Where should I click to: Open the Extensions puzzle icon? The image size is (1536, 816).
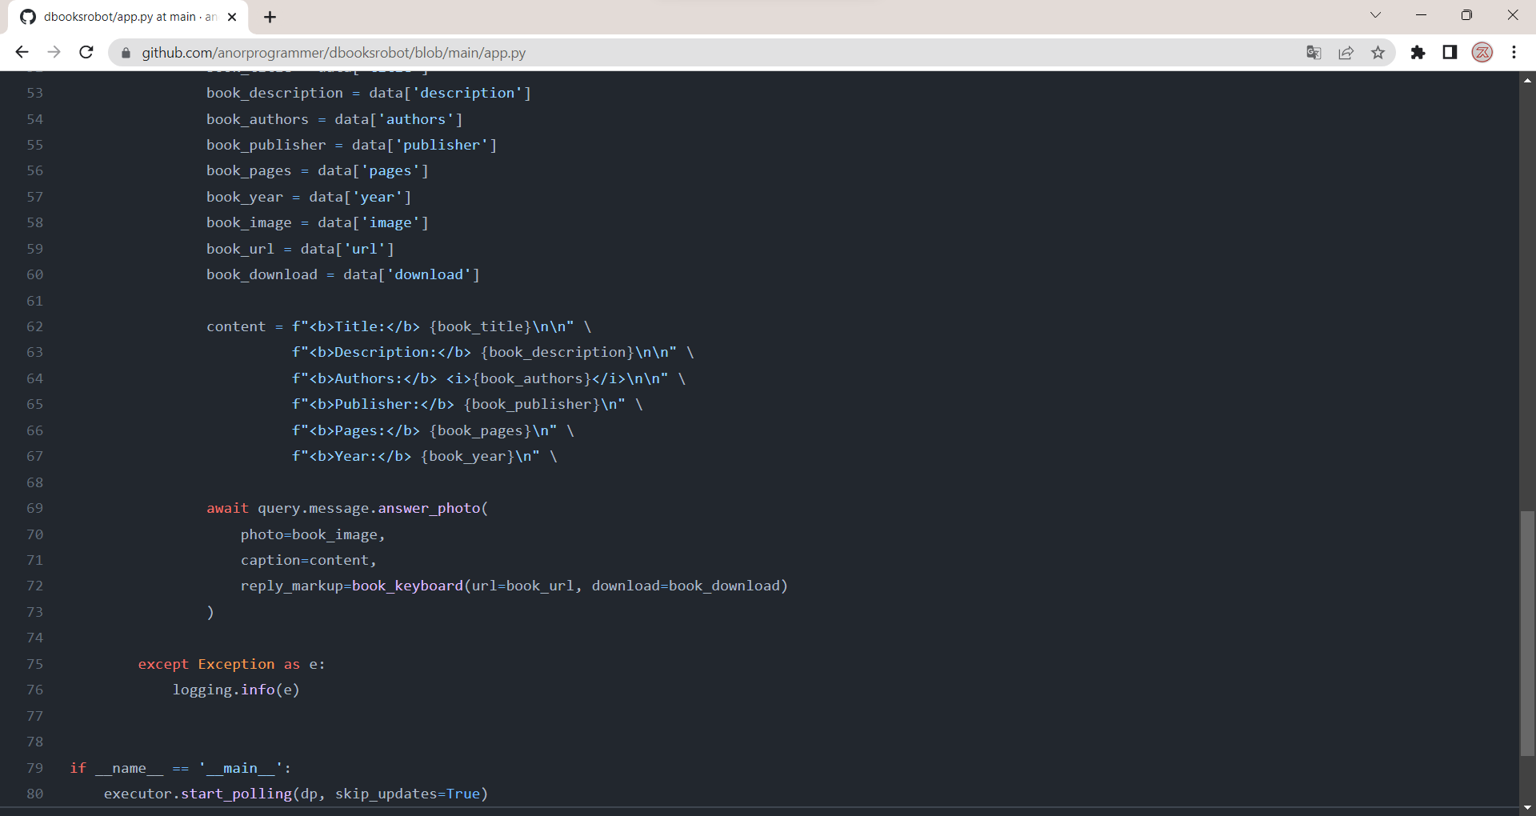(1418, 53)
